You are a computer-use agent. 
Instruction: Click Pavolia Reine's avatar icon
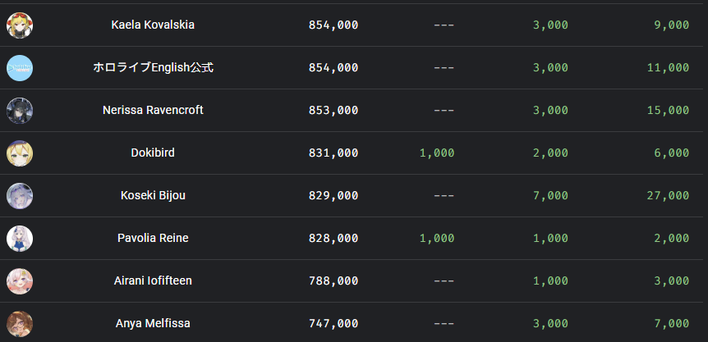pos(20,239)
